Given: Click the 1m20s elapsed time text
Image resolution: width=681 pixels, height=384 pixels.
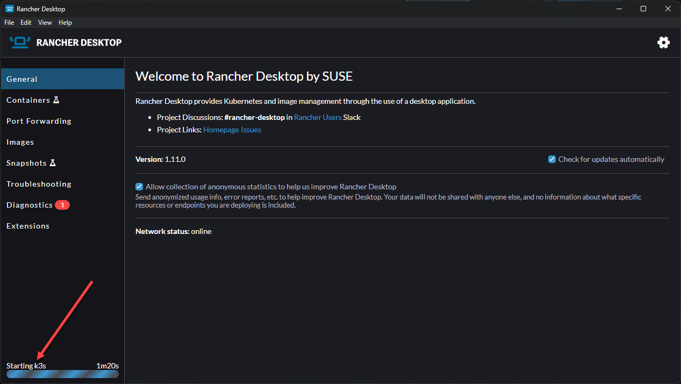Looking at the screenshot, I should [x=107, y=366].
